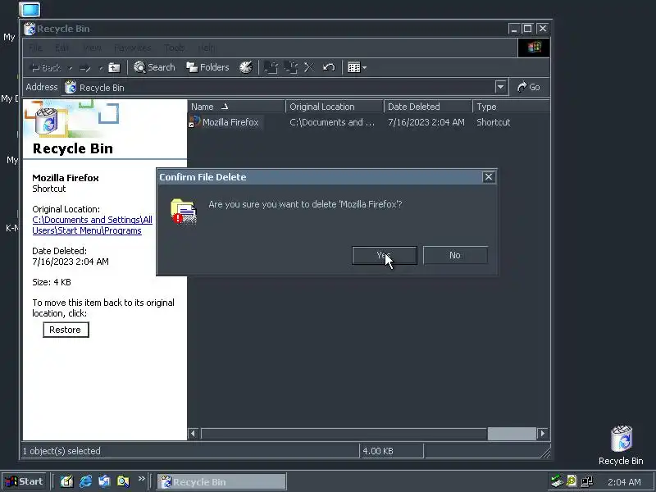Open the original location path link
The image size is (656, 492).
tap(92, 225)
